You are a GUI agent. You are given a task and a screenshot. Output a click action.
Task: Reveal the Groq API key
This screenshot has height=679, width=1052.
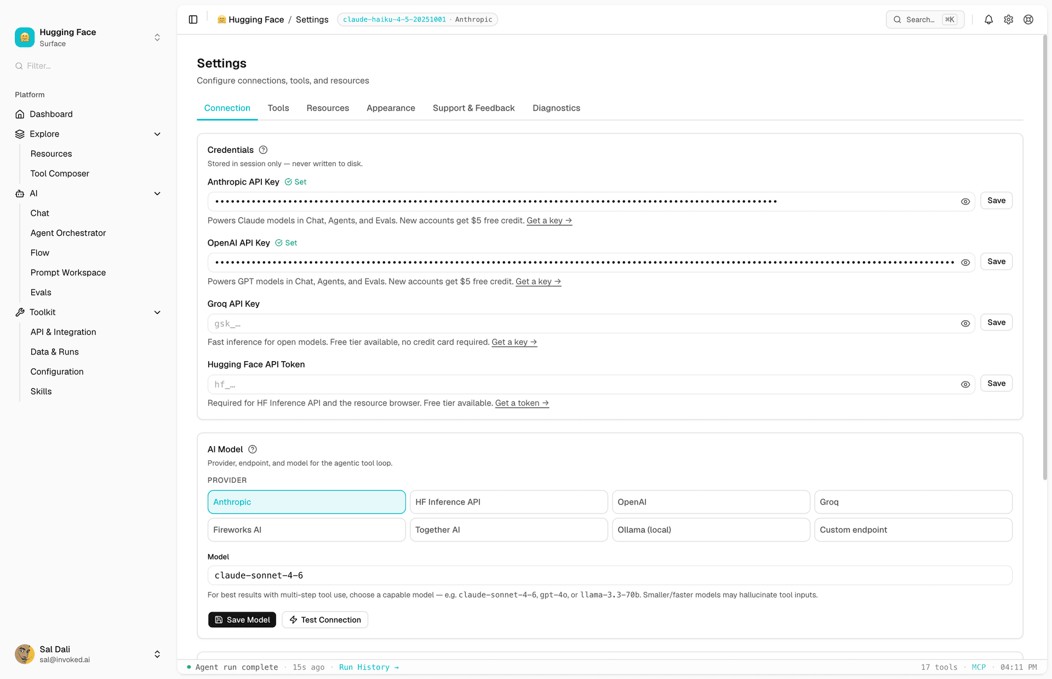(965, 324)
